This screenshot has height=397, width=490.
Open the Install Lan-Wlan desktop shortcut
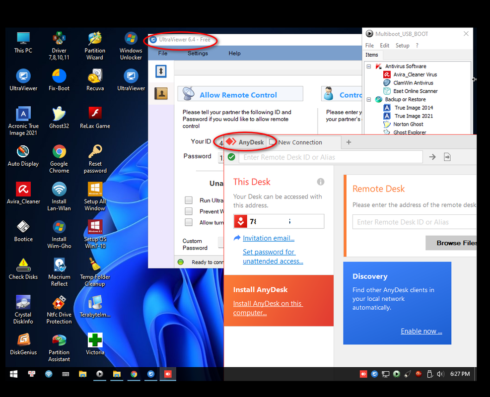[x=59, y=197]
